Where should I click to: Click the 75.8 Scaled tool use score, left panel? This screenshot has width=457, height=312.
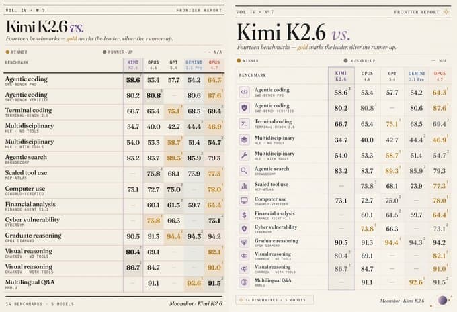[153, 174]
